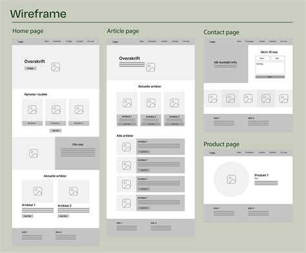The width and height of the screenshot is (306, 253).
Task: Choose Hjem in the Article page navigation
Action: [x=142, y=41]
